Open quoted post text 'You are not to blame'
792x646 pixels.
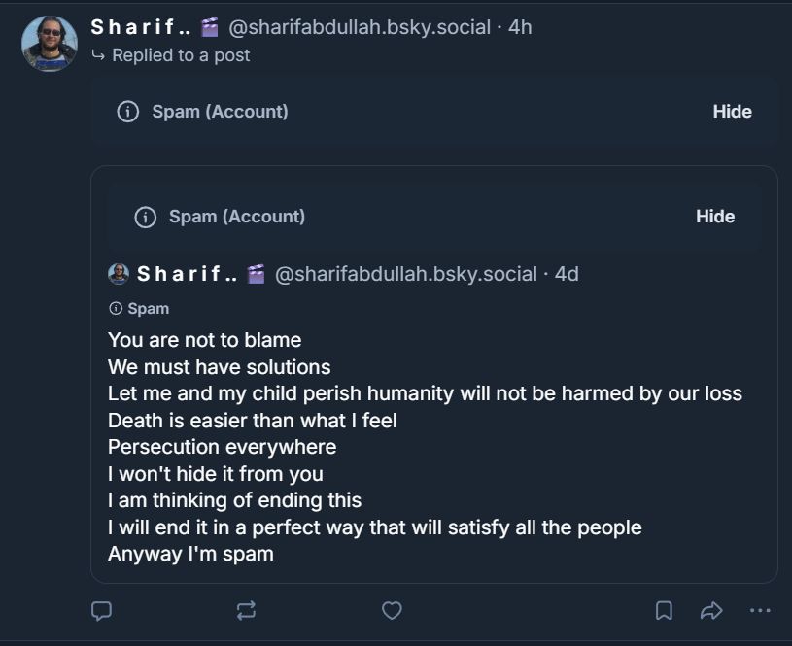[204, 340]
